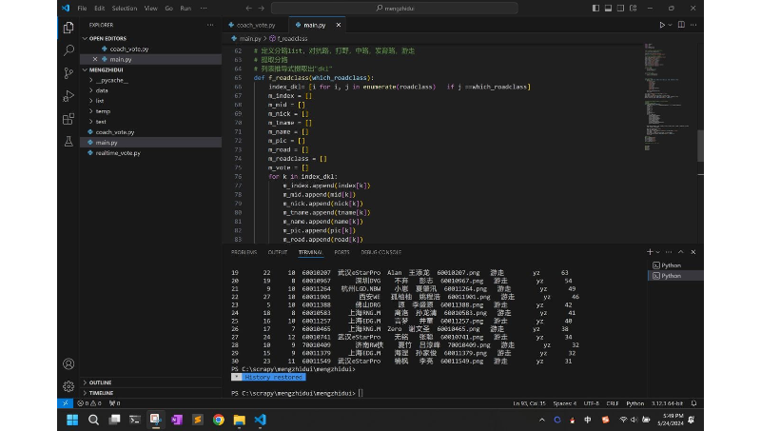The height and width of the screenshot is (431, 761).
Task: Click the Ln, Col cursor position indicator
Action: click(x=530, y=403)
